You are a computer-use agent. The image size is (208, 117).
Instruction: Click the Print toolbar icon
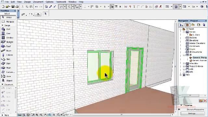[x=17, y=6]
